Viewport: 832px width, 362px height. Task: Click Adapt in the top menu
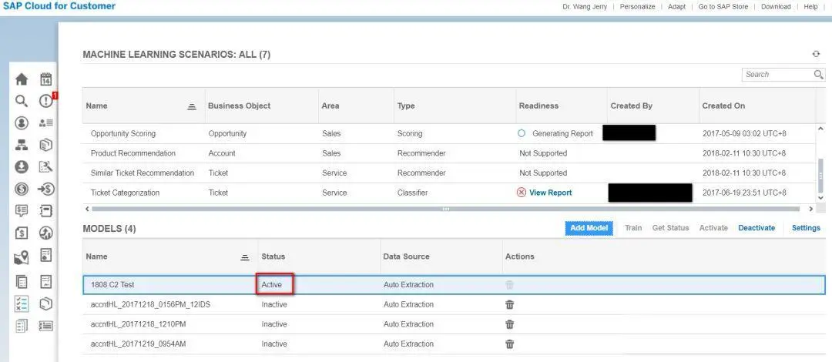pyautogui.click(x=676, y=7)
